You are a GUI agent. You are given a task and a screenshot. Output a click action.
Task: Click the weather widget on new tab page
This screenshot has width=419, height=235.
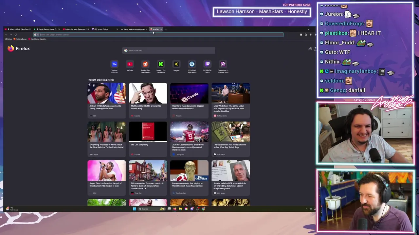click(312, 49)
